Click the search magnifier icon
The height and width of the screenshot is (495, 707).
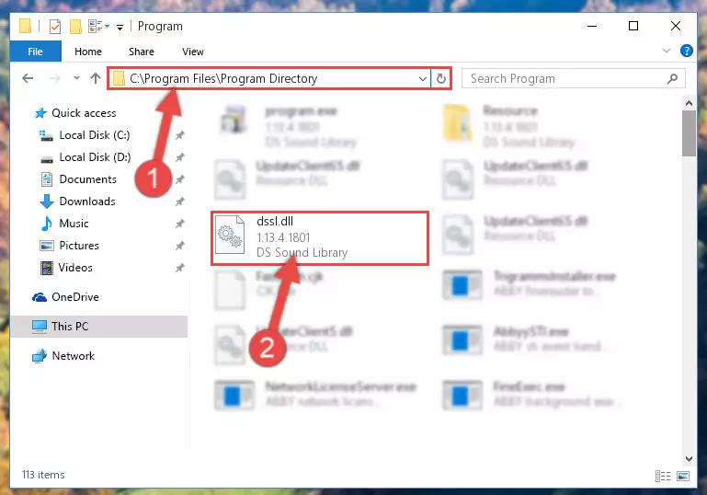[672, 78]
